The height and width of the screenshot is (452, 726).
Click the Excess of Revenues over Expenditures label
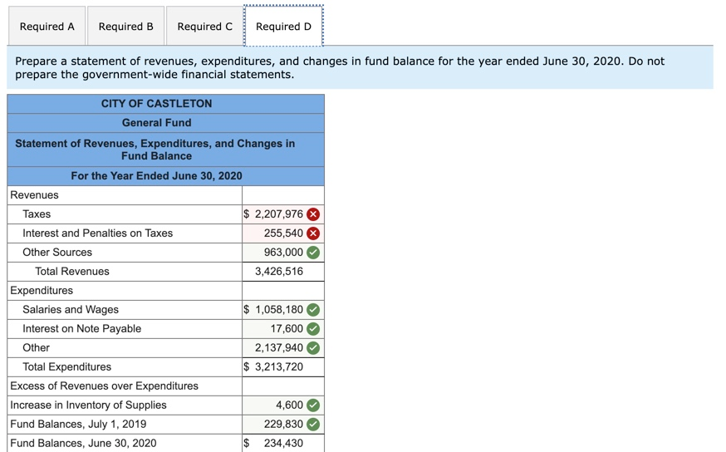pyautogui.click(x=104, y=386)
